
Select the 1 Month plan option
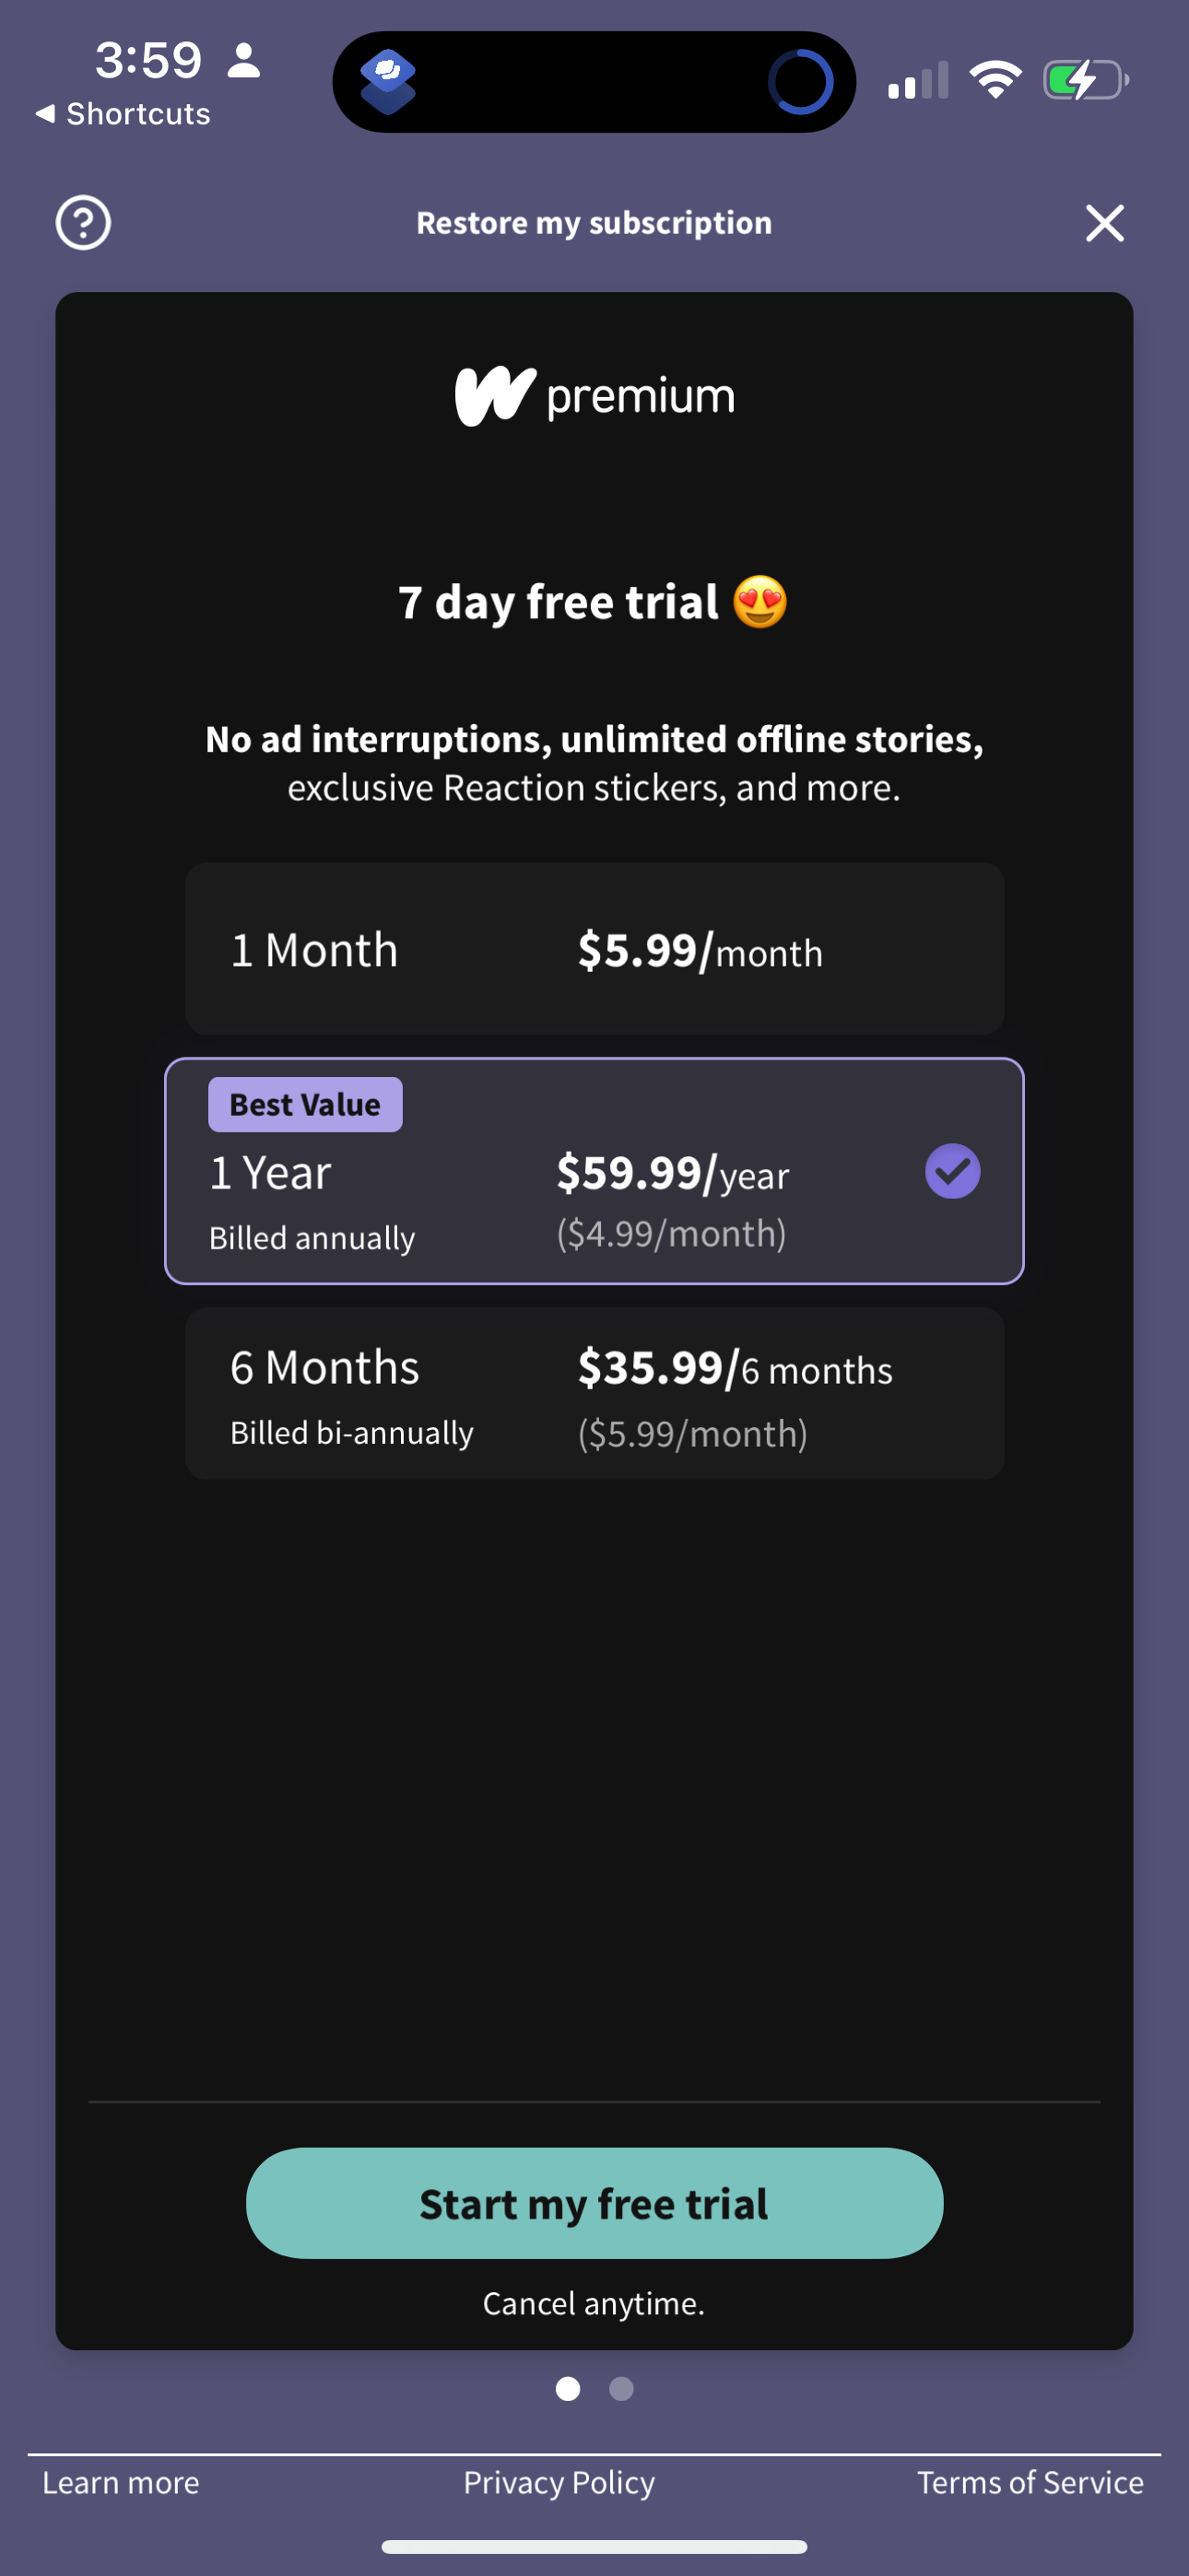(594, 949)
